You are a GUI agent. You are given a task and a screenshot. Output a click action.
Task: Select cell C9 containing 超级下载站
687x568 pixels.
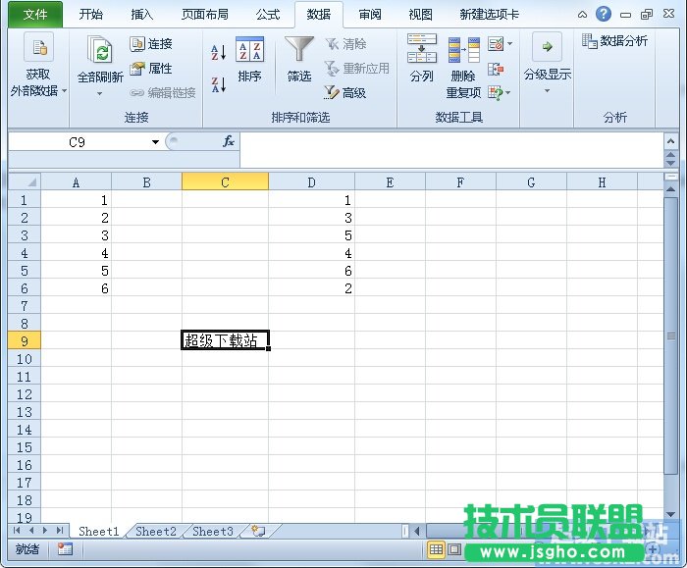pyautogui.click(x=225, y=340)
